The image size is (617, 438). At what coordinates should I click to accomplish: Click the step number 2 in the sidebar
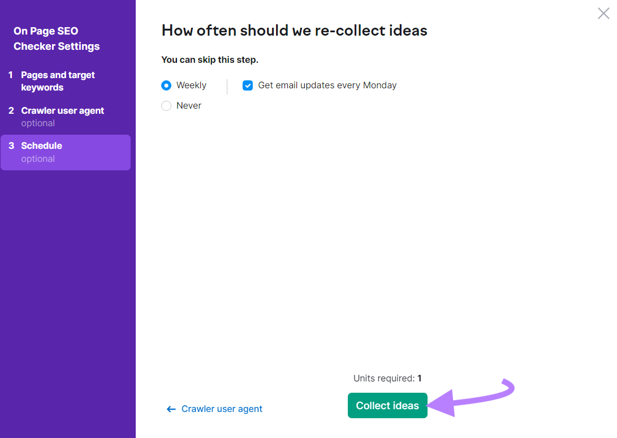(x=12, y=110)
